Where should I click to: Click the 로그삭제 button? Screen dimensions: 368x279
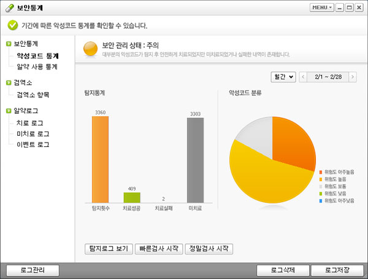(282, 270)
